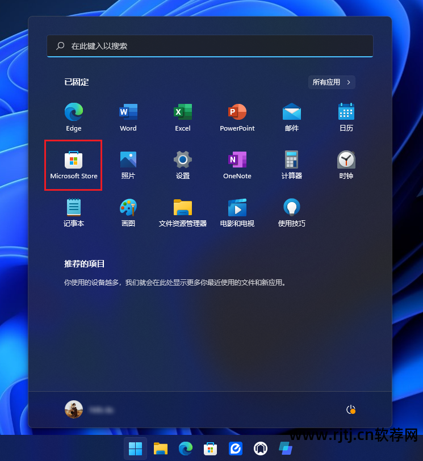Open the Edge pinned app
The height and width of the screenshot is (461, 423).
73,117
